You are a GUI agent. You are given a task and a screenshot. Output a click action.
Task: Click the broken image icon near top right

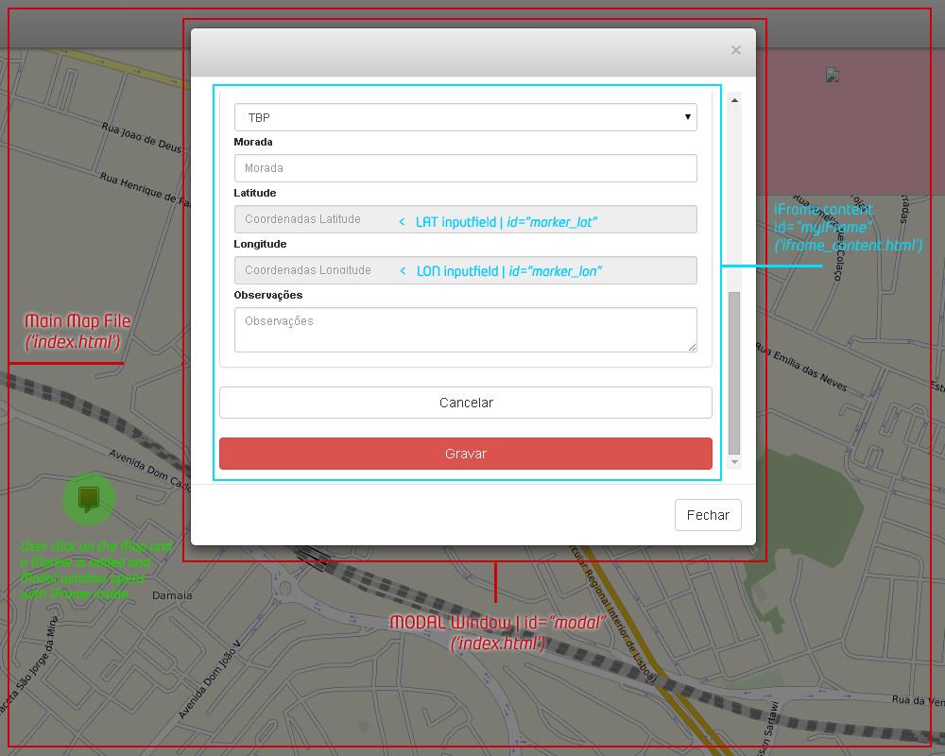click(x=833, y=75)
